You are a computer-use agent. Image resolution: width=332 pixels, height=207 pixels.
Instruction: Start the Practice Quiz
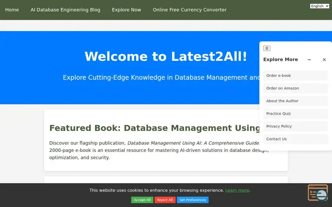[295, 113]
